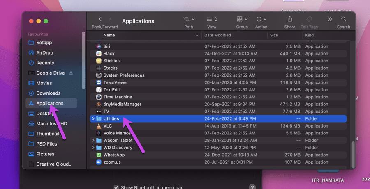
Task: Open Setapp in the sidebar
Action: point(44,43)
